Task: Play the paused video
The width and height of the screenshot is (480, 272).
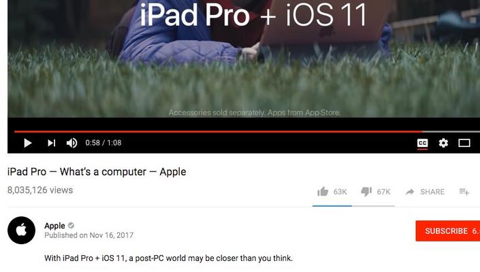Action: tap(27, 143)
